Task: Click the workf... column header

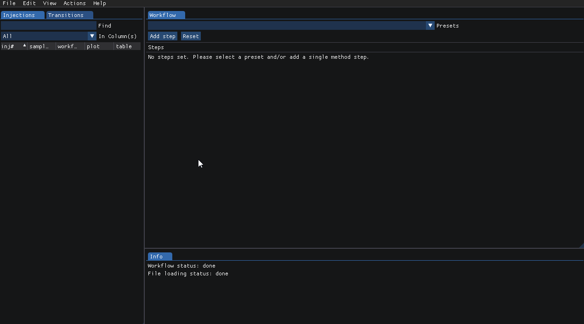Action: [70, 46]
